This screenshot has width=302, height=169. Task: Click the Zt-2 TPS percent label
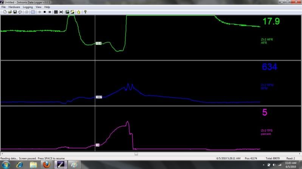(267, 132)
